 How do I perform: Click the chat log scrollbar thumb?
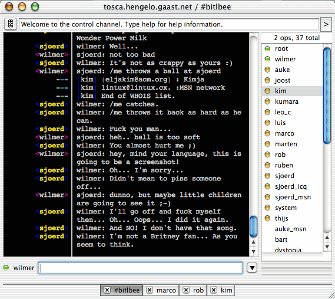253,226
